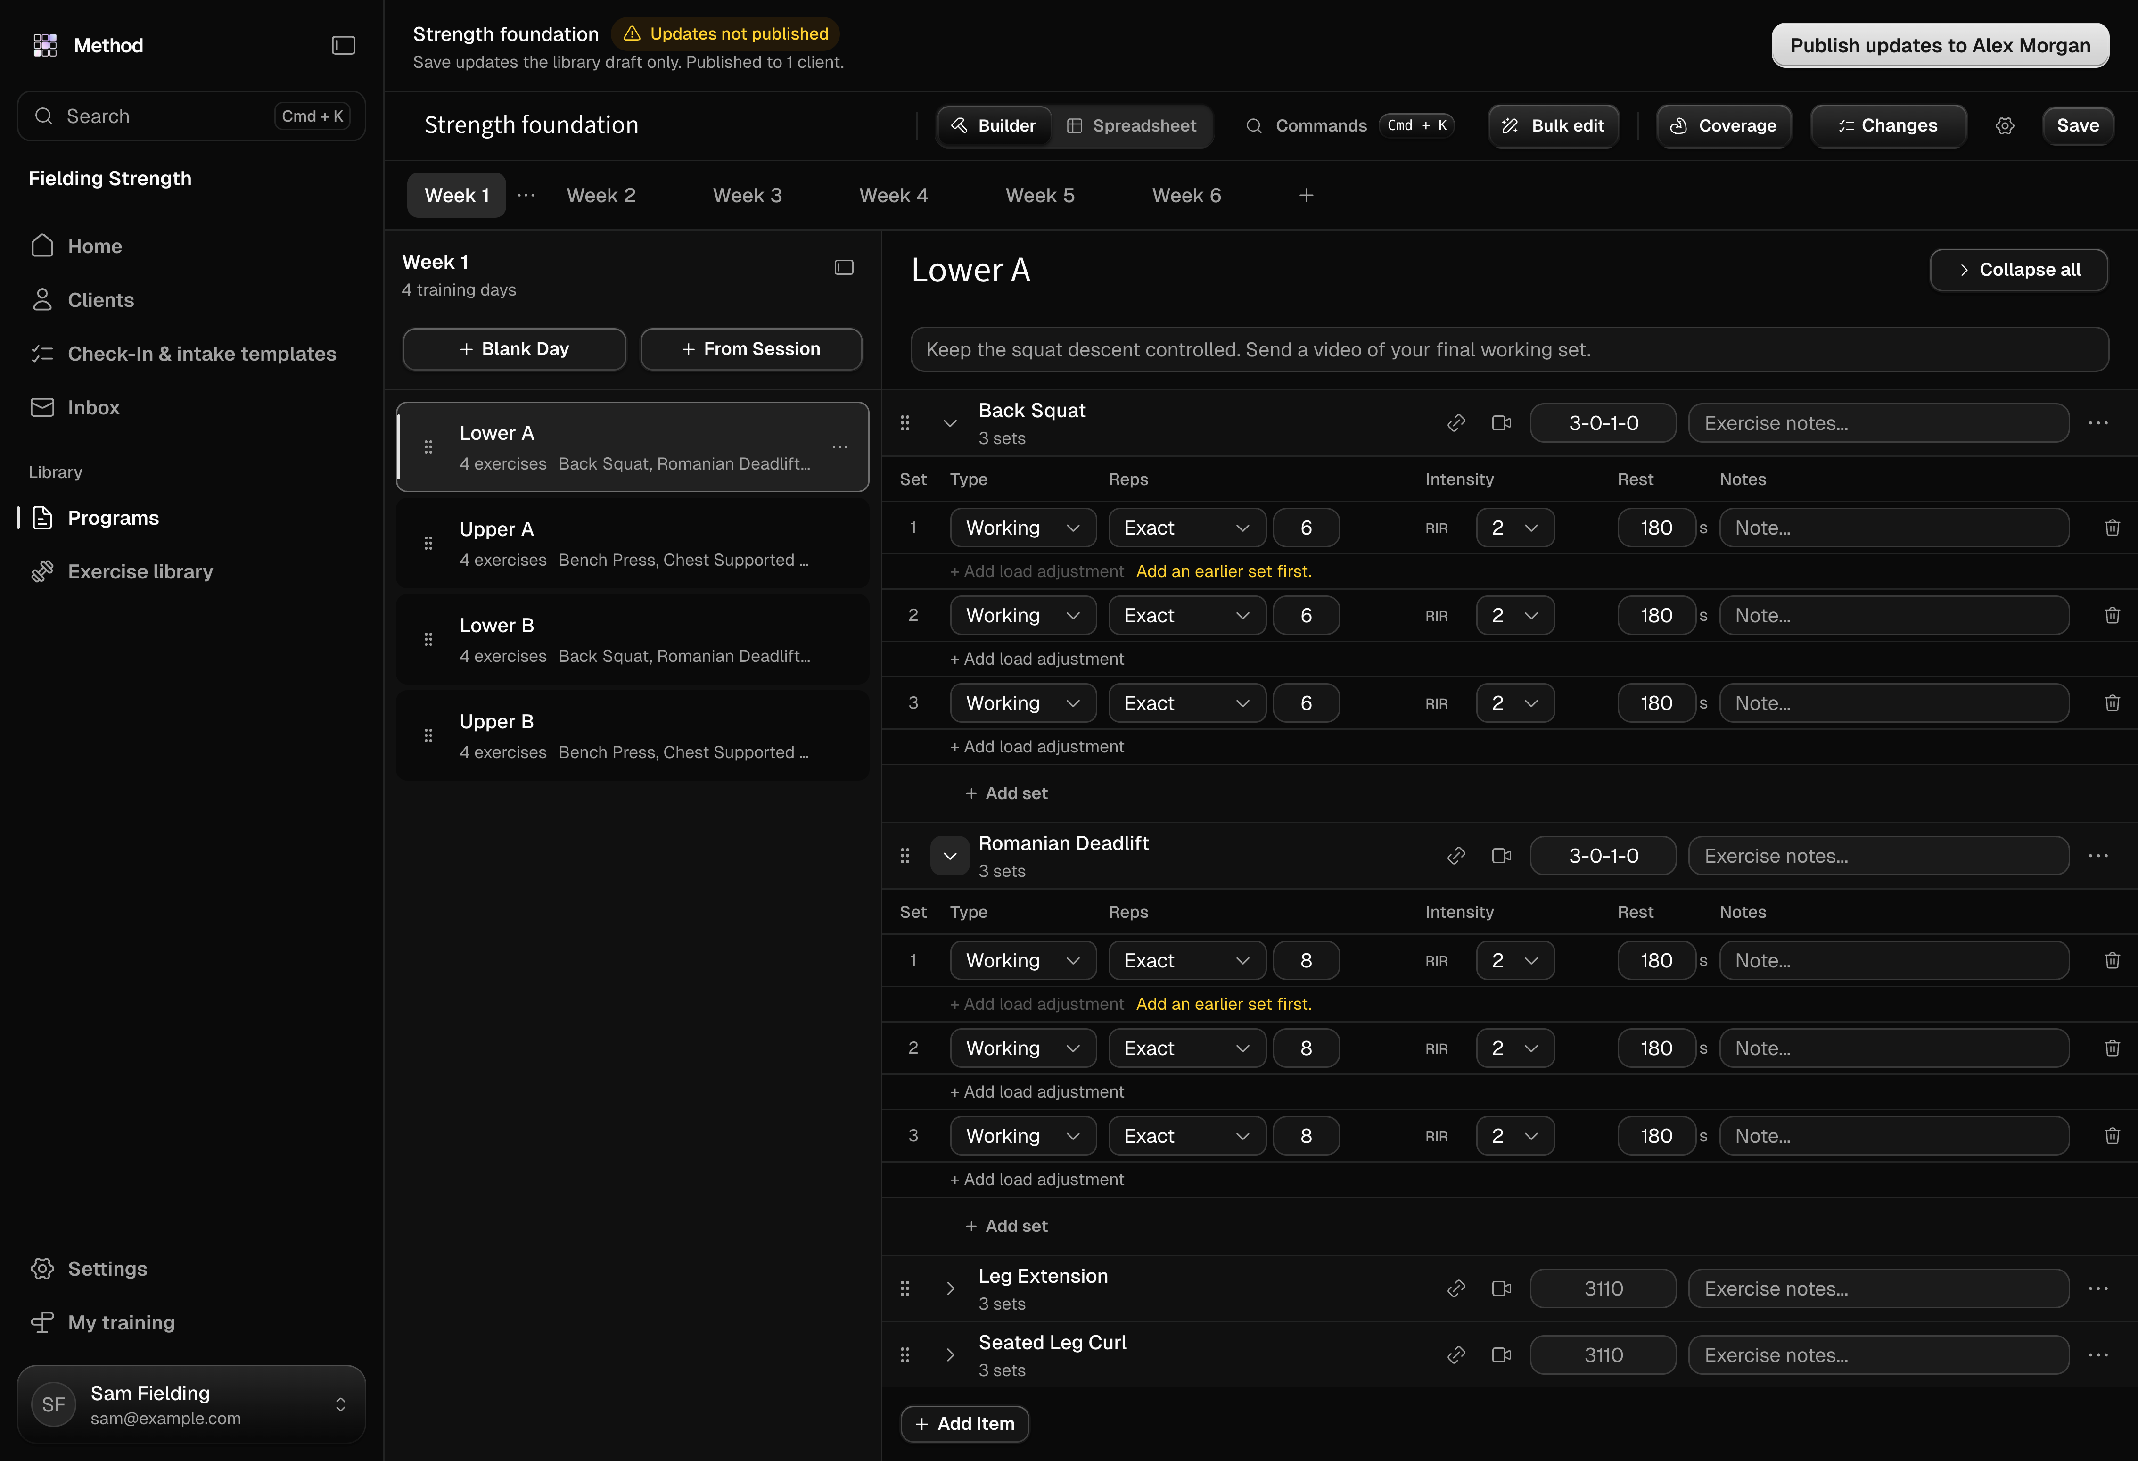Screen dimensions: 2138x1461
Task: Open program settings gear icon
Action: click(x=2005, y=126)
